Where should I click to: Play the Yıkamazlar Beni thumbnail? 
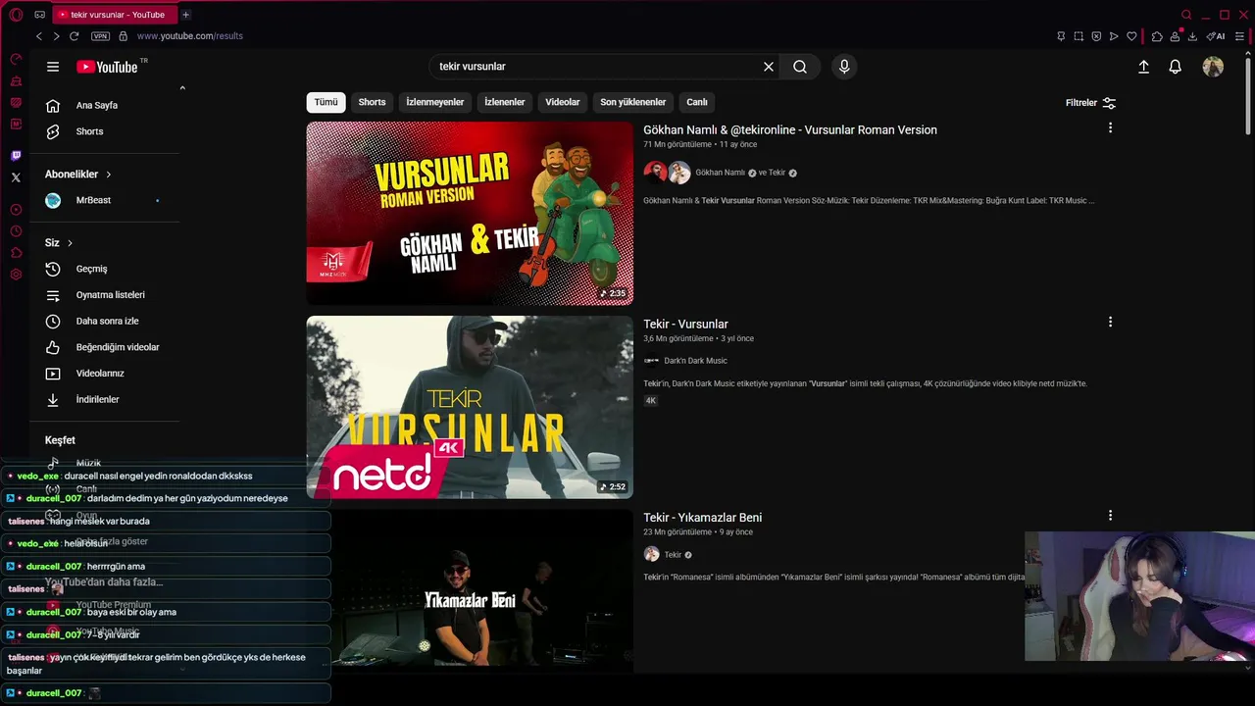point(470,590)
